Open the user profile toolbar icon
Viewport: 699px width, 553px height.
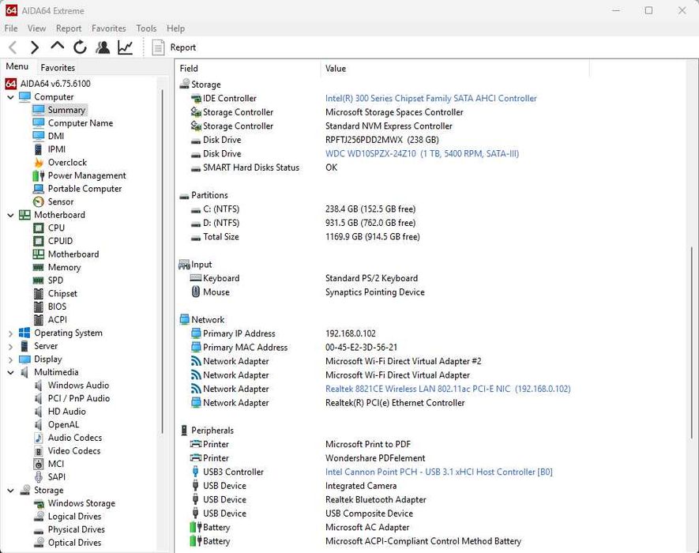[x=103, y=47]
